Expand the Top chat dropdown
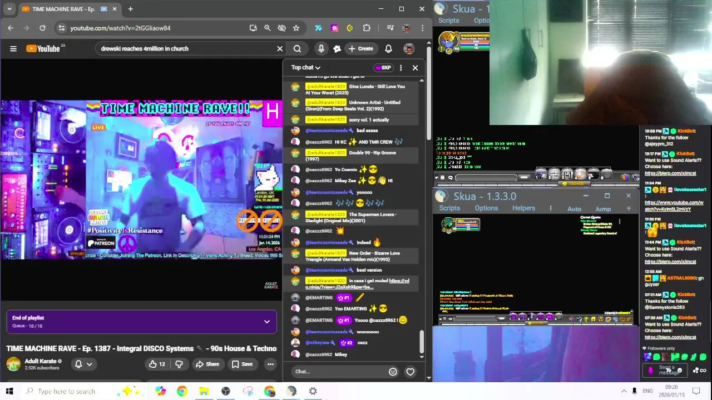Viewport: 712px width, 400px height. [x=306, y=68]
